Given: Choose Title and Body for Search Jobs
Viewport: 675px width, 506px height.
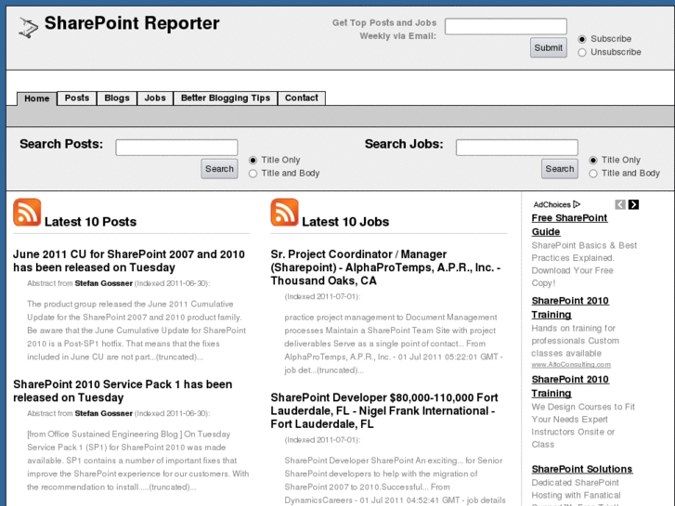Looking at the screenshot, I should [593, 174].
